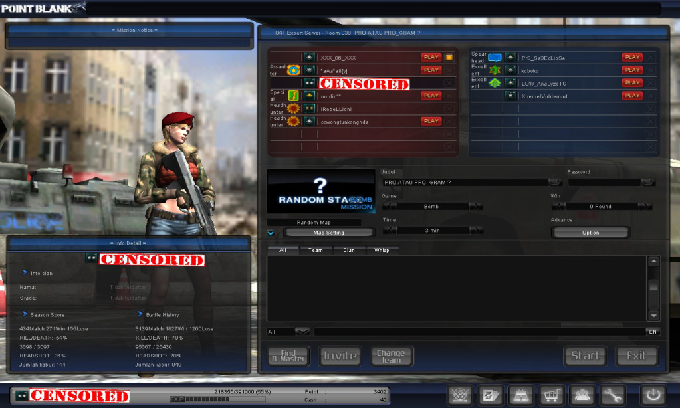Select previous Game mode with left arrow

(390, 207)
